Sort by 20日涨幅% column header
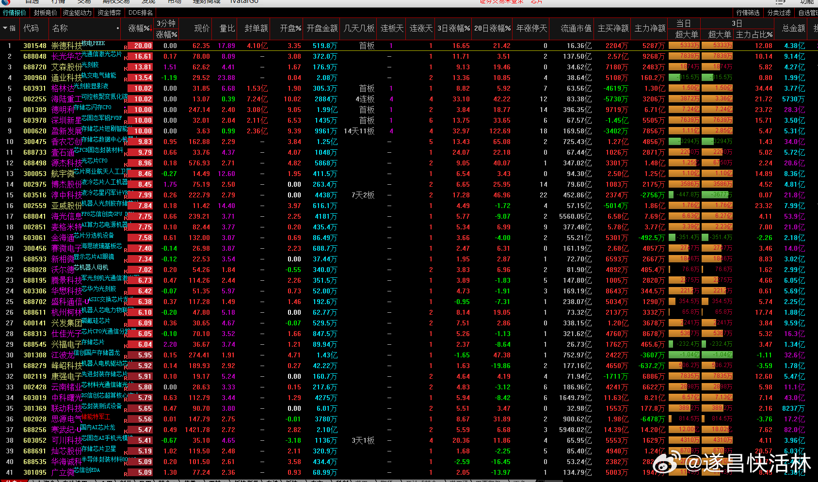The height and width of the screenshot is (482, 818). pos(492,29)
